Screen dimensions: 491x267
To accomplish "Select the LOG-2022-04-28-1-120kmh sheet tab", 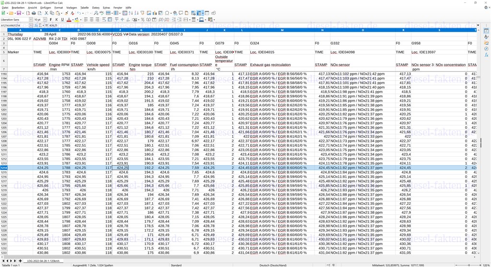I will (x=43, y=261).
